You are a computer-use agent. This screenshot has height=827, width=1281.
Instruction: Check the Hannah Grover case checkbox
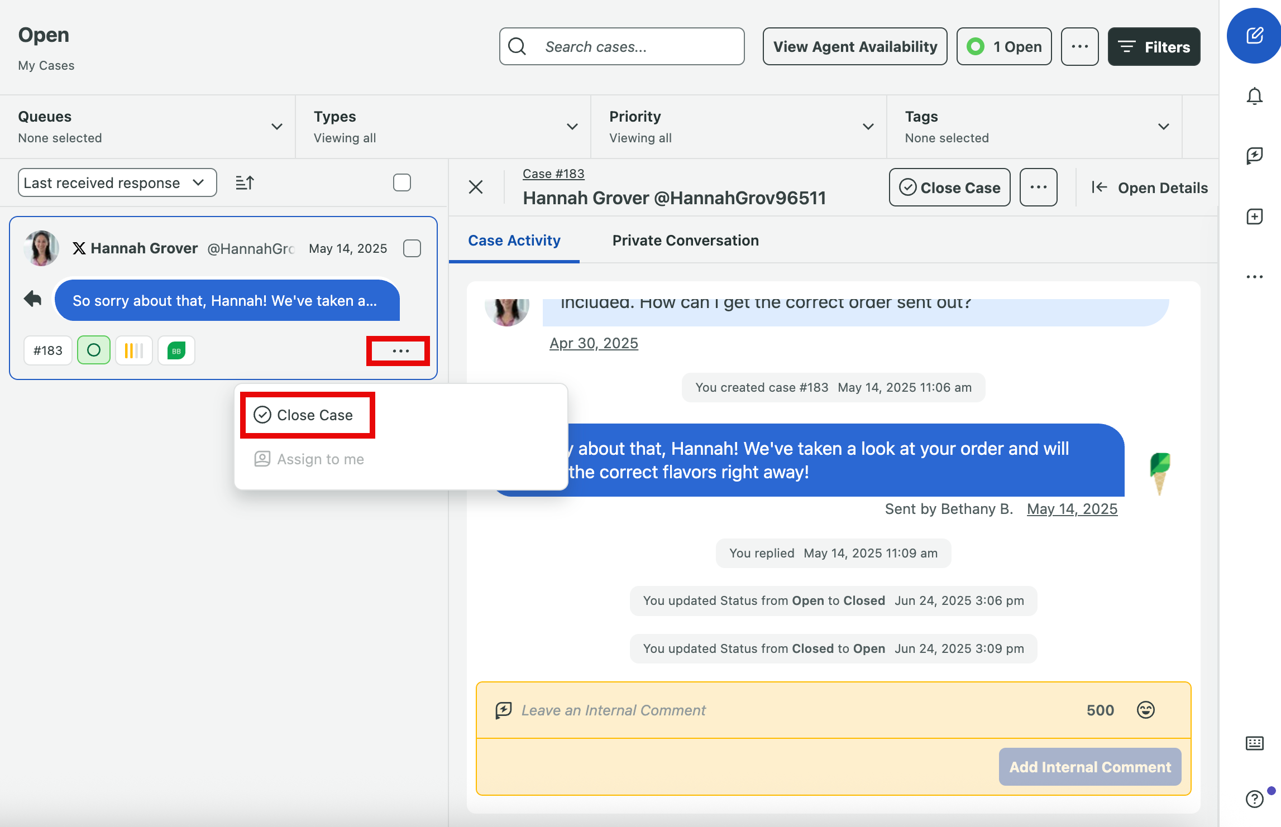point(412,248)
